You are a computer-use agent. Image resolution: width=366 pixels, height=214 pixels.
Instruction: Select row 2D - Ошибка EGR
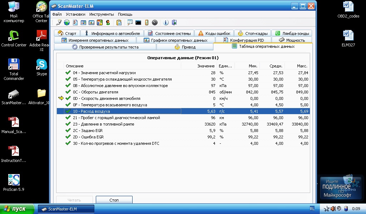(183, 137)
